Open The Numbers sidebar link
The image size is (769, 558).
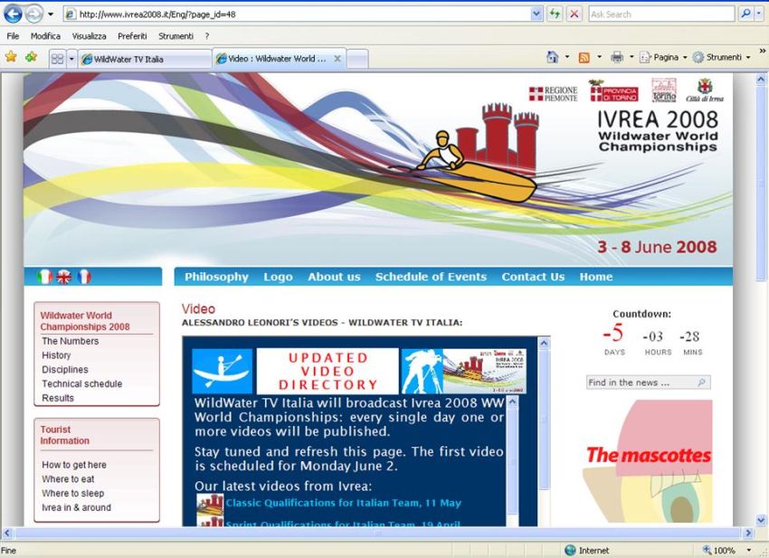(x=71, y=341)
